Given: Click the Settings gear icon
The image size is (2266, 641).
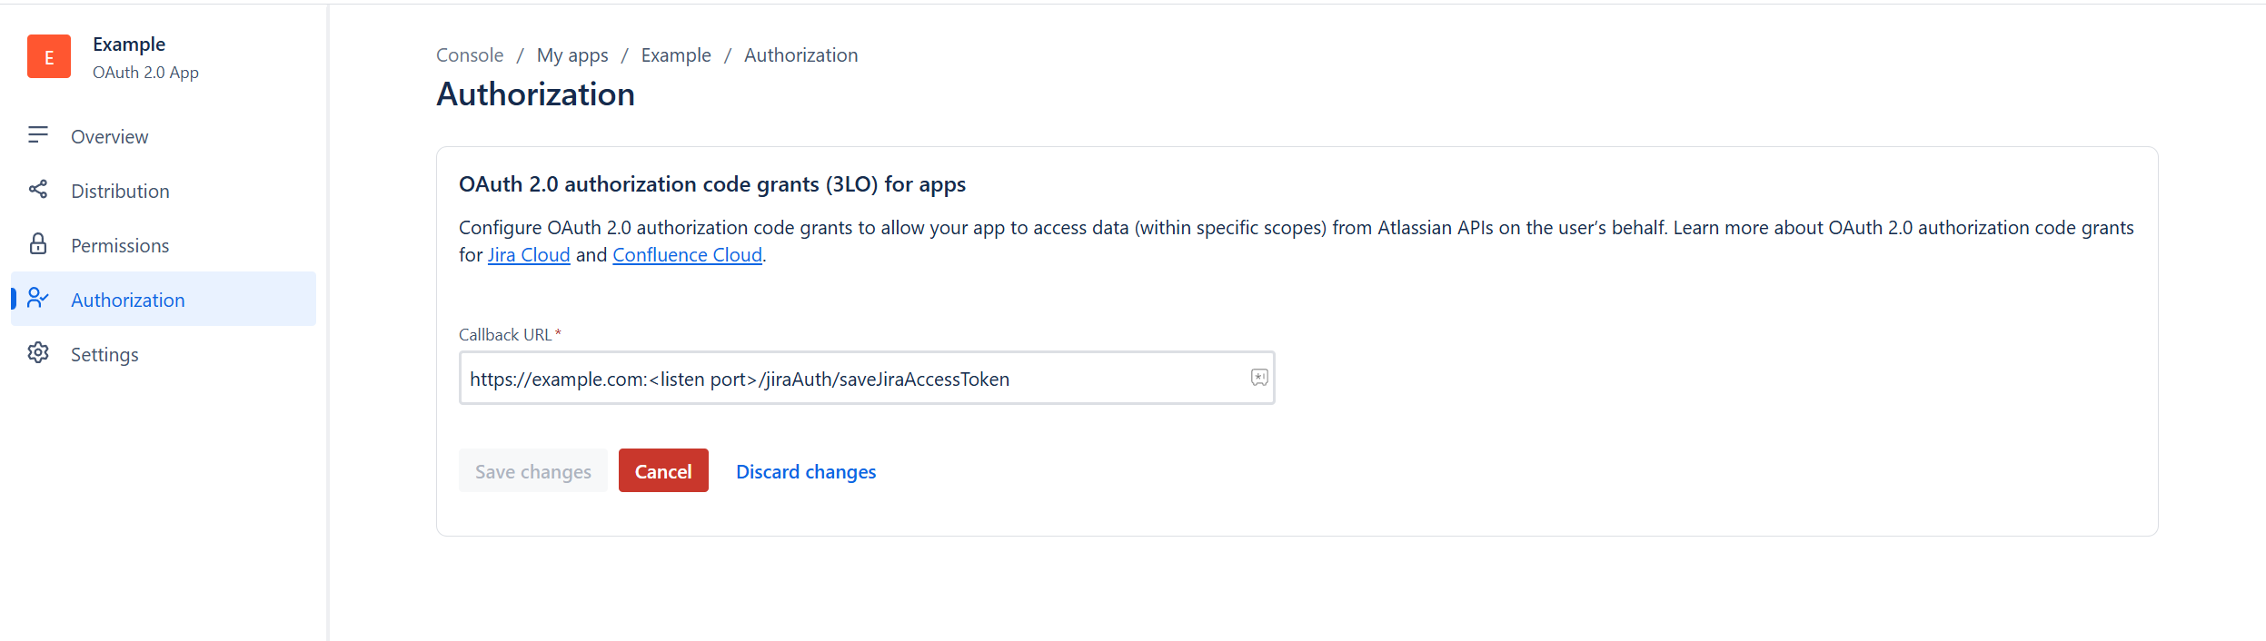Looking at the screenshot, I should pyautogui.click(x=38, y=353).
